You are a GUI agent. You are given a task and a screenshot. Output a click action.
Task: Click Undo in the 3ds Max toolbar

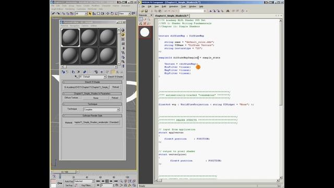pyautogui.click(x=54, y=14)
